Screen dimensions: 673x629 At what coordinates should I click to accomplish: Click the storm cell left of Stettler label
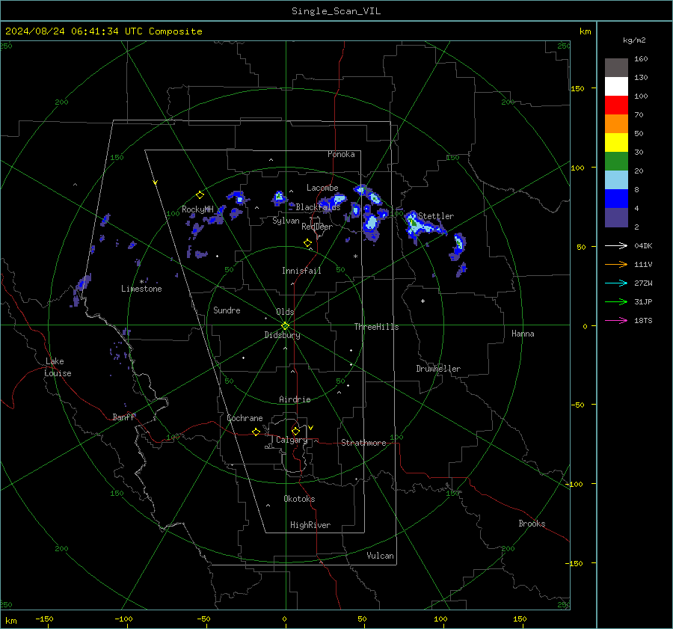tap(413, 224)
